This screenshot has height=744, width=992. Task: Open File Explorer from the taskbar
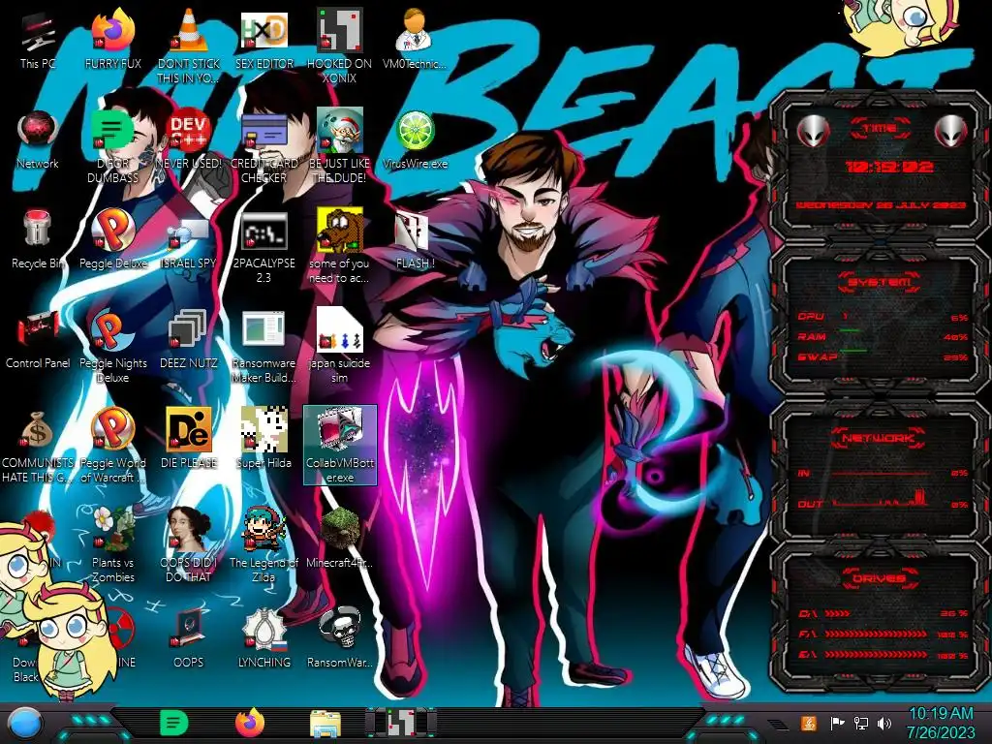pos(325,725)
